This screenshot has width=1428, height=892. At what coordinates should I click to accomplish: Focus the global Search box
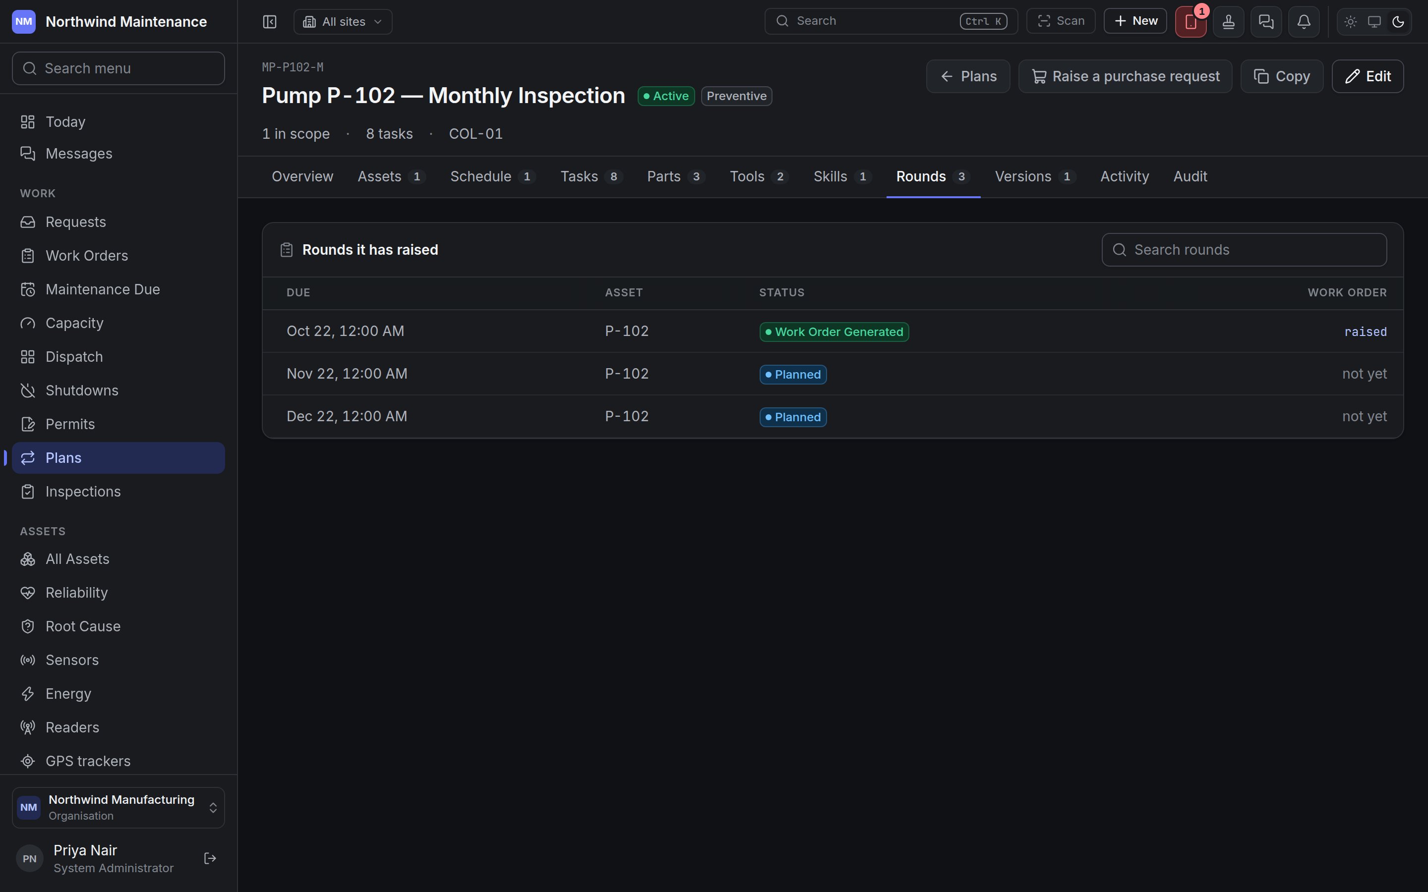tap(891, 21)
